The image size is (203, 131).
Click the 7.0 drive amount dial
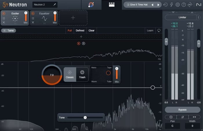(x=52, y=75)
